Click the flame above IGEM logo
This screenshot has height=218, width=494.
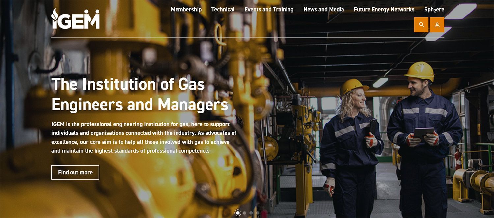pyautogui.click(x=55, y=14)
